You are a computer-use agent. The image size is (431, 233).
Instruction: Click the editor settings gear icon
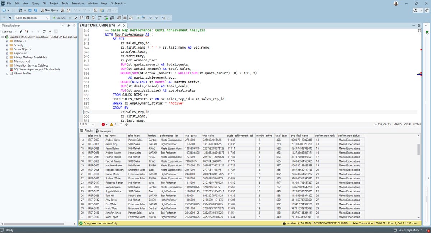pos(419,26)
